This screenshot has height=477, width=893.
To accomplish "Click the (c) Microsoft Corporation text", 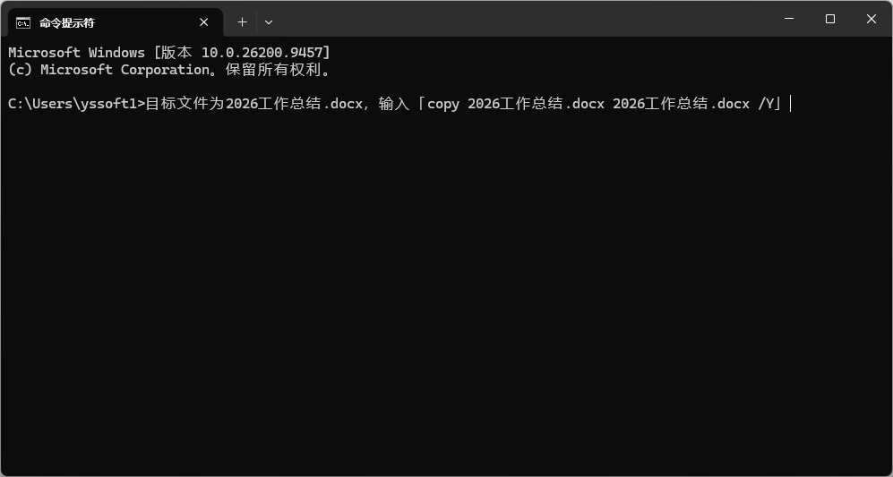I will (x=108, y=70).
